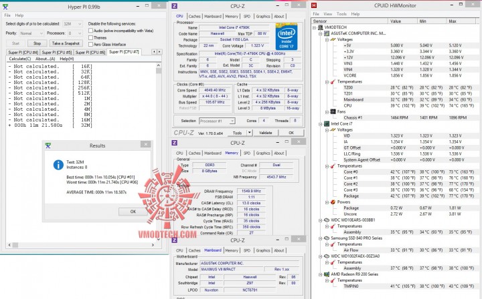Open the Calculate(C) menu in Super PI
This screenshot has width=482, height=299.
(x=20, y=59)
